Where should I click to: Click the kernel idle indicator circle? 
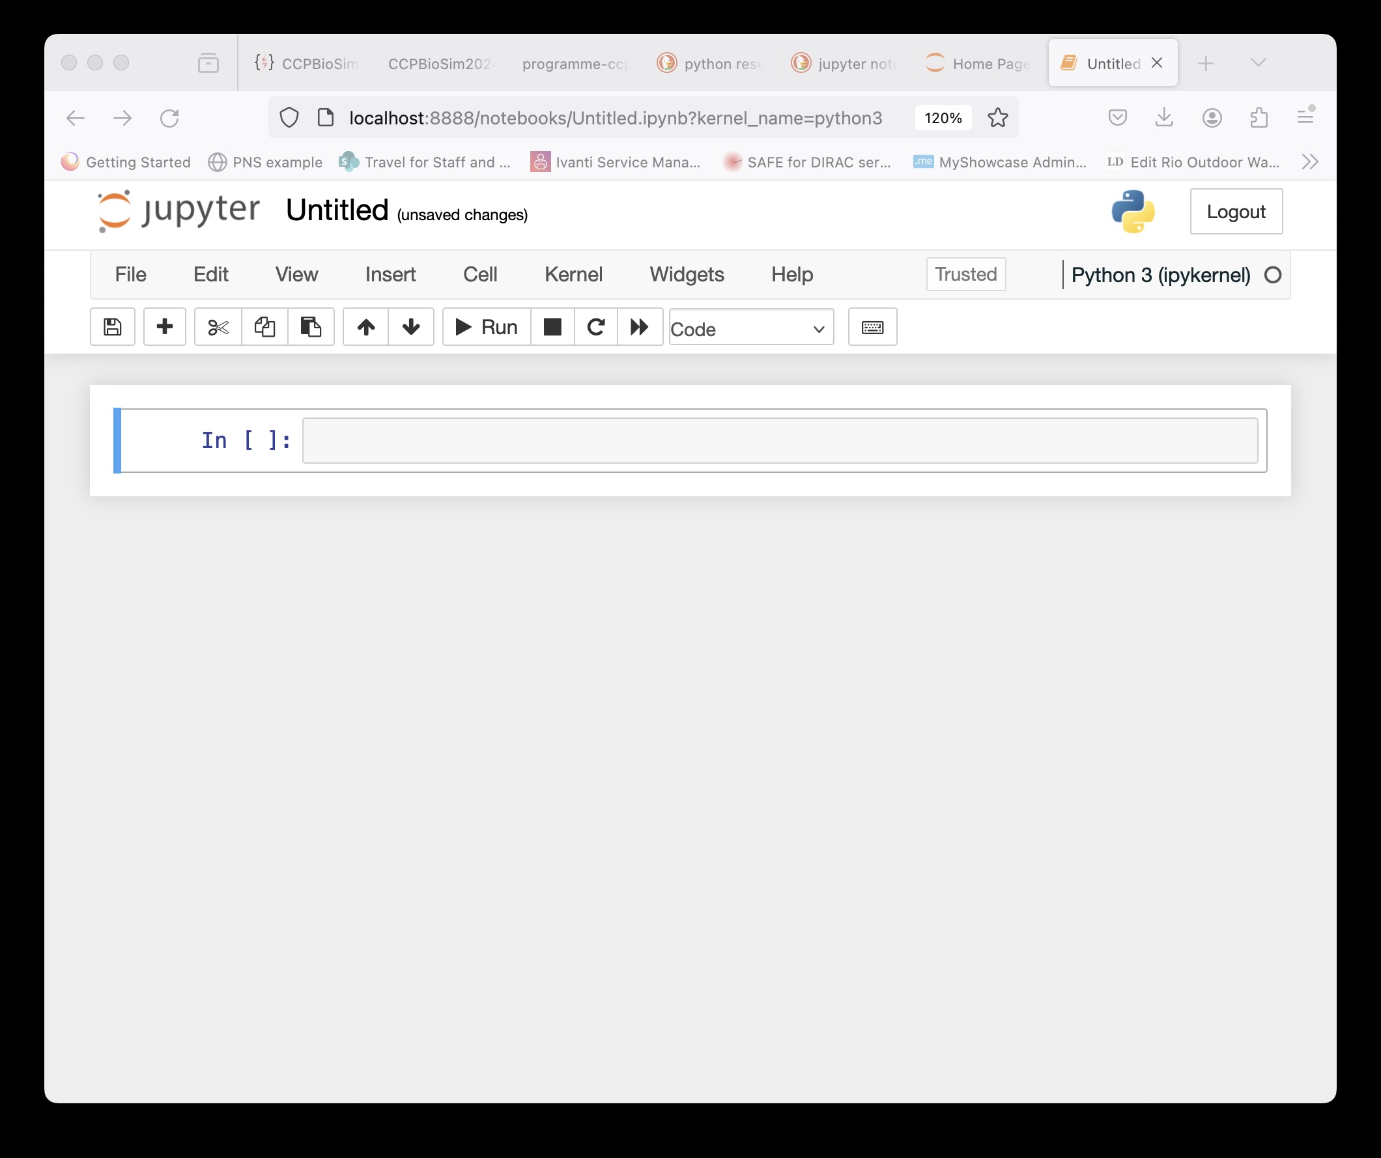pyautogui.click(x=1273, y=275)
